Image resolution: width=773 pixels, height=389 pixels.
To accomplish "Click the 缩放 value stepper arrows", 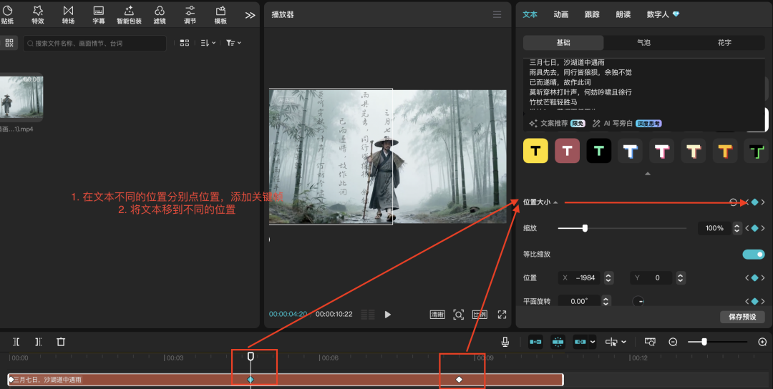I will [736, 228].
